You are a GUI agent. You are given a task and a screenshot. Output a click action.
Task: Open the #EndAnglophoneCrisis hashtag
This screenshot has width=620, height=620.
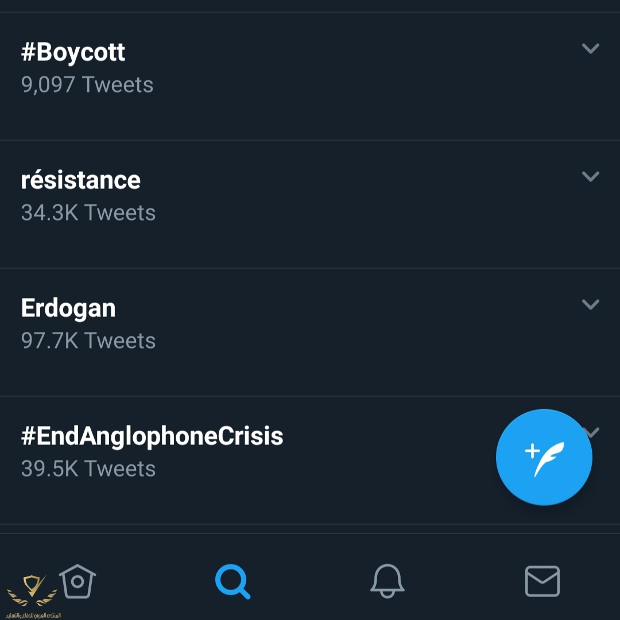(x=152, y=436)
